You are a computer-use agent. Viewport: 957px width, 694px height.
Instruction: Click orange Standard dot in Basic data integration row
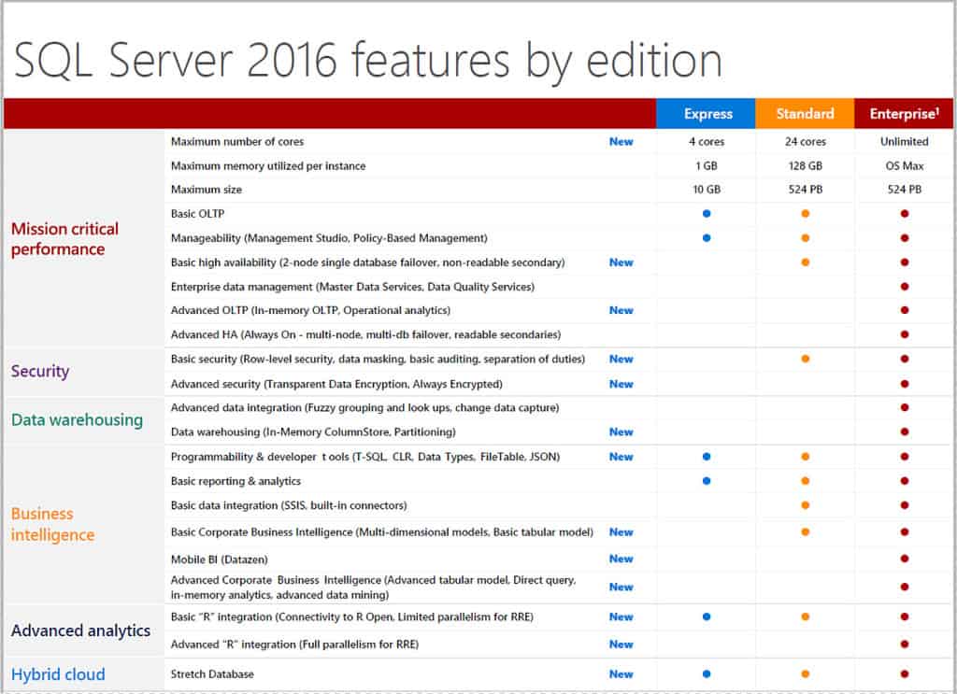tap(805, 505)
